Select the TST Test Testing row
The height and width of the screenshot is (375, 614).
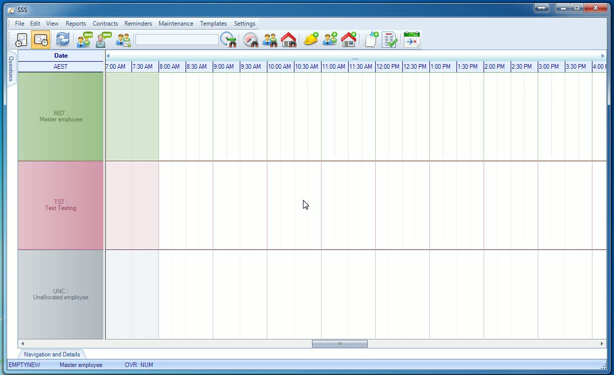(x=61, y=205)
